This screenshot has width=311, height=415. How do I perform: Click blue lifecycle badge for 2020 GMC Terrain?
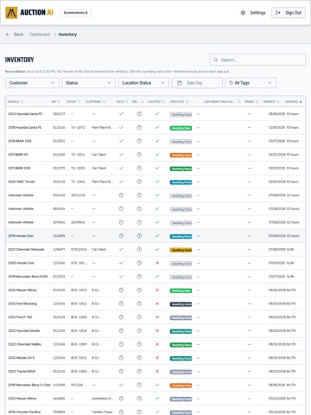tap(181, 182)
